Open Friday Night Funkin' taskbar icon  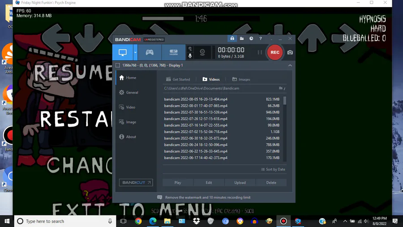(298, 221)
